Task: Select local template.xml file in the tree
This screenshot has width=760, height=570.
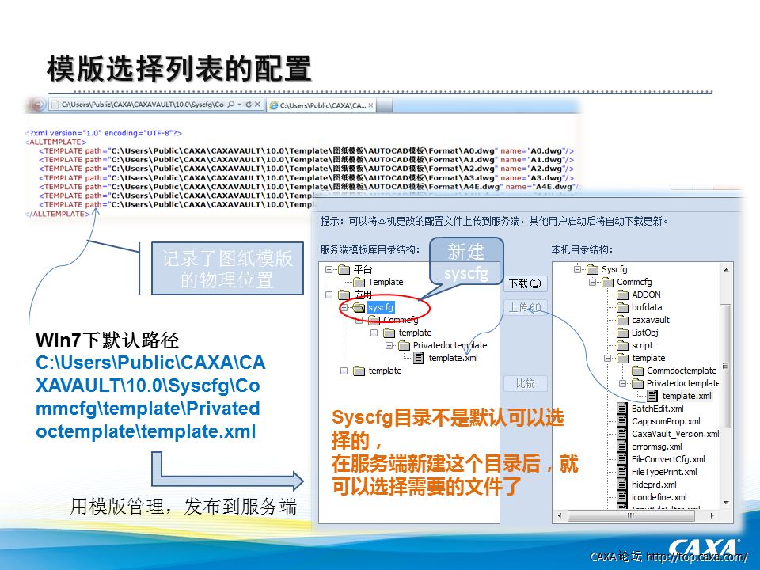Action: click(687, 396)
